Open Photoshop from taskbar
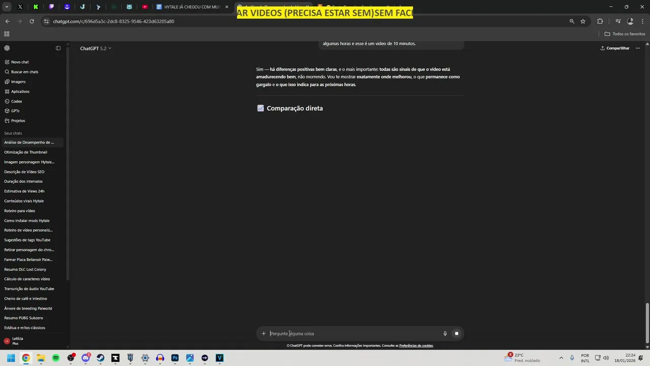Screen dimensions: 650x366 point(175,358)
